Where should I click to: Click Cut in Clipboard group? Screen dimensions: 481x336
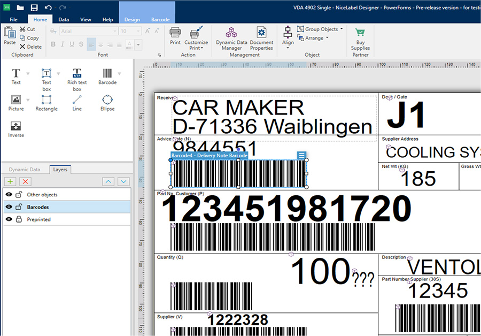click(x=27, y=29)
